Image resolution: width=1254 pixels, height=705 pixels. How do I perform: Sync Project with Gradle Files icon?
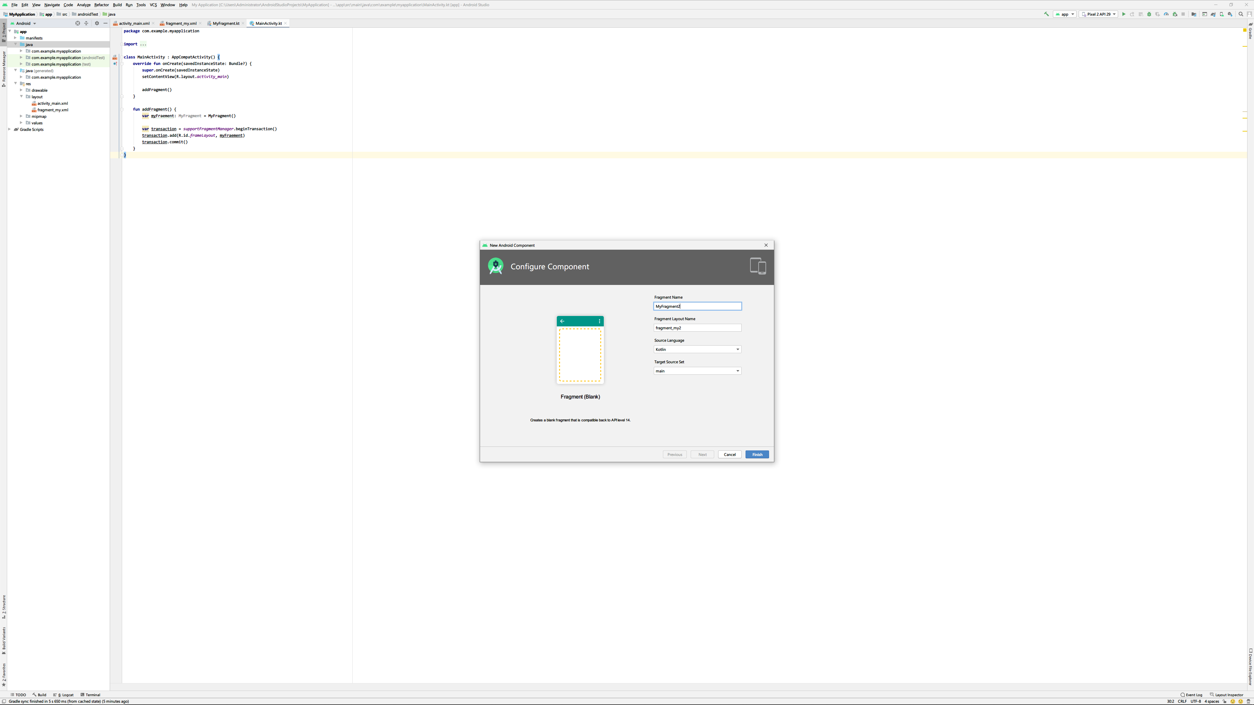click(1213, 14)
